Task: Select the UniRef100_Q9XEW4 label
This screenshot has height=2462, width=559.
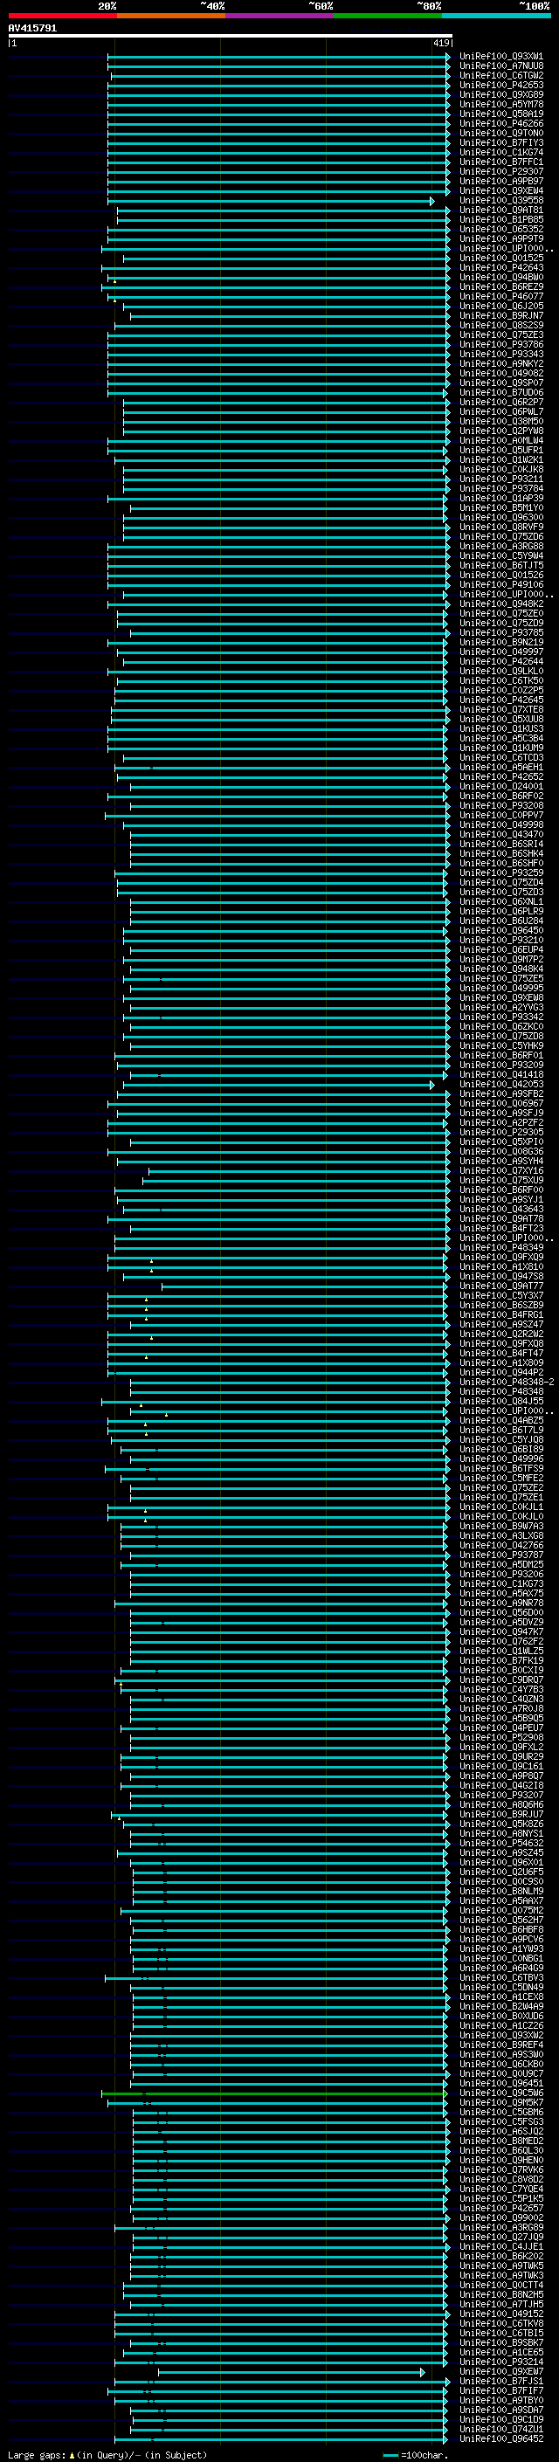Action: coord(500,190)
